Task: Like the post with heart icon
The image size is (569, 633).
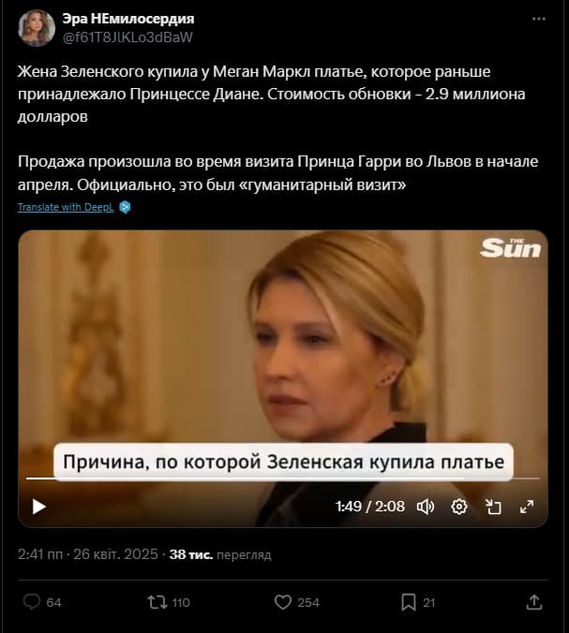Action: 283,602
